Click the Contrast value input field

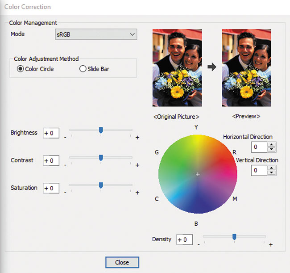tap(51, 161)
